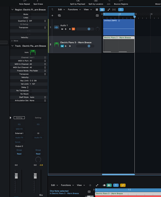Click piano roll global tracks icon
The image size is (161, 197).
[x=89, y=192]
